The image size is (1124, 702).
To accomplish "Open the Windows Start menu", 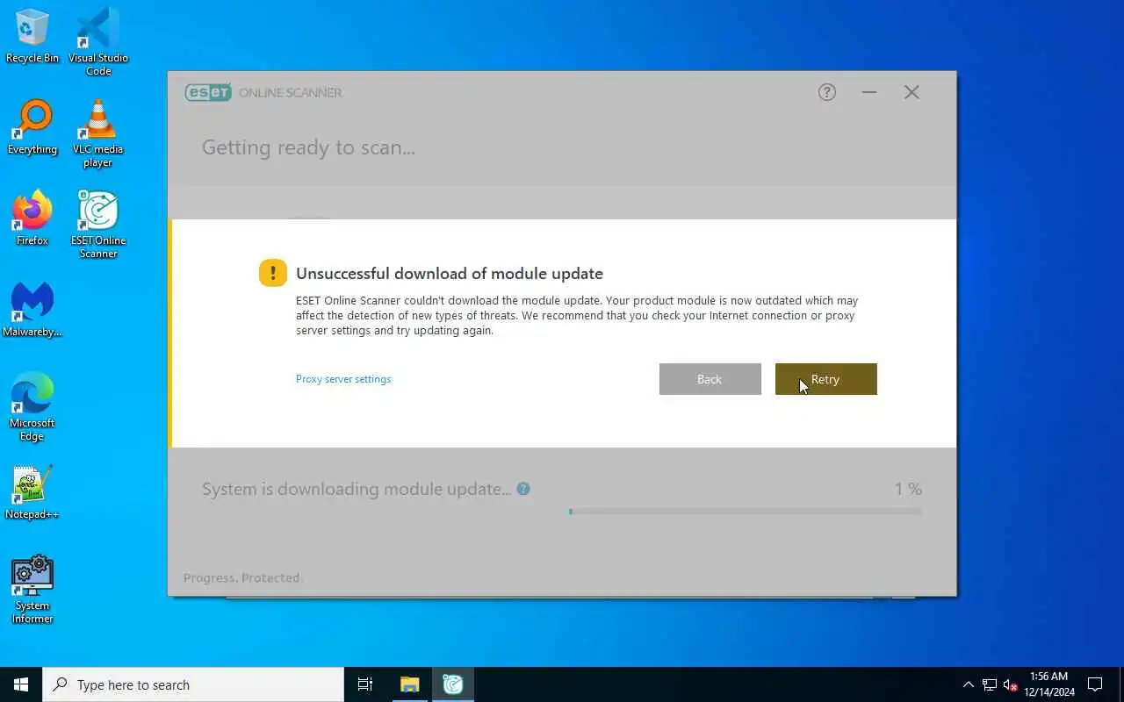I will [21, 684].
